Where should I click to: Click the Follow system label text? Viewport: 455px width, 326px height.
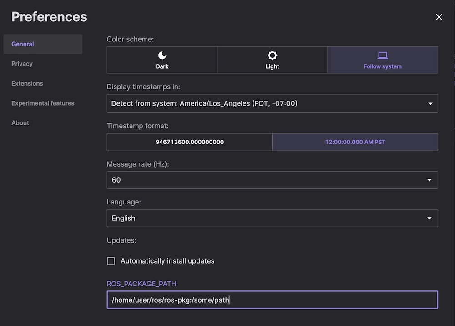pos(383,66)
